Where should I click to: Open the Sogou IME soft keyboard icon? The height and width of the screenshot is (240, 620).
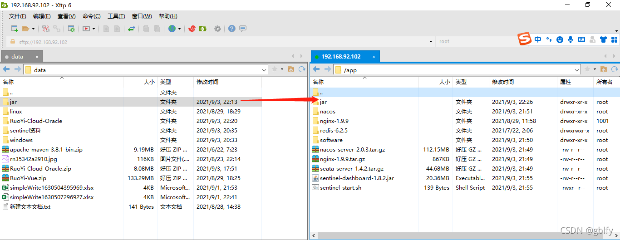coord(581,39)
